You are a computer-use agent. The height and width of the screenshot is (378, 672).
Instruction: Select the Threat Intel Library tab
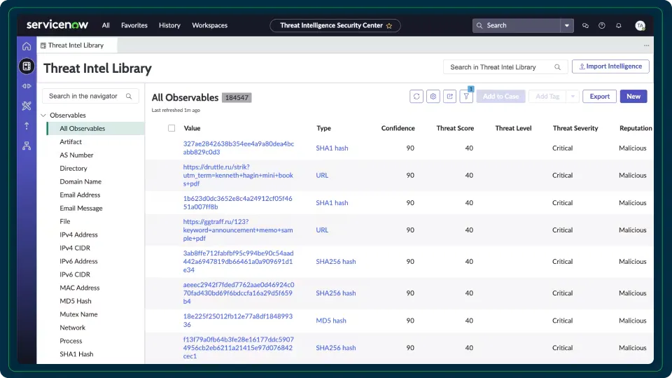click(76, 45)
